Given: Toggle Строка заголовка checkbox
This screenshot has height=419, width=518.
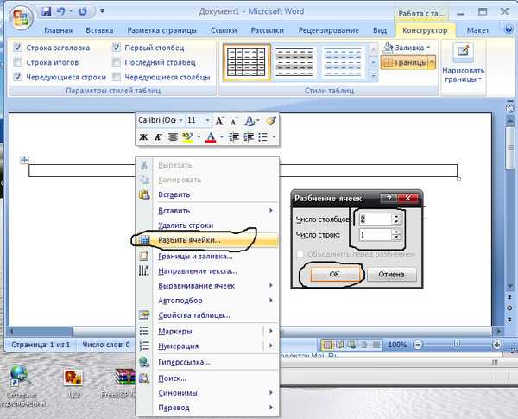Looking at the screenshot, I should click(x=18, y=48).
